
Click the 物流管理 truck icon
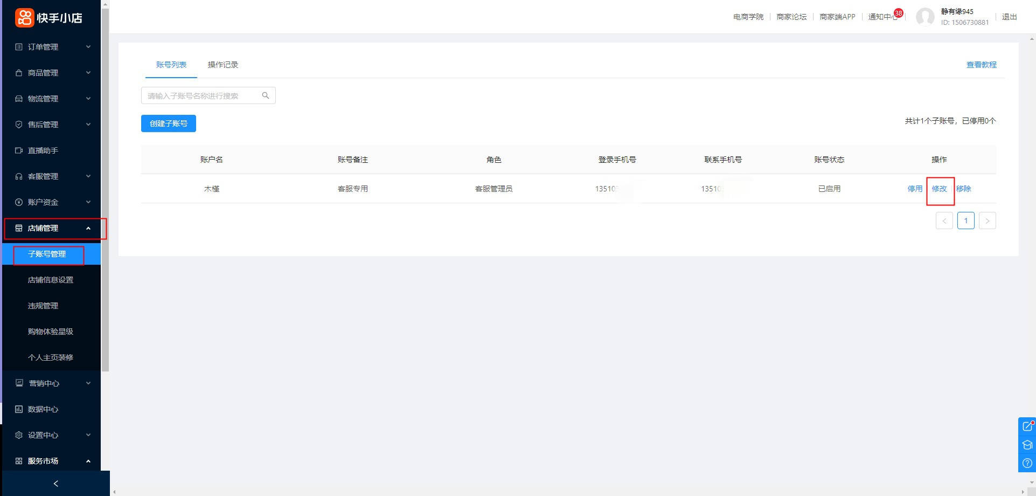(x=19, y=98)
